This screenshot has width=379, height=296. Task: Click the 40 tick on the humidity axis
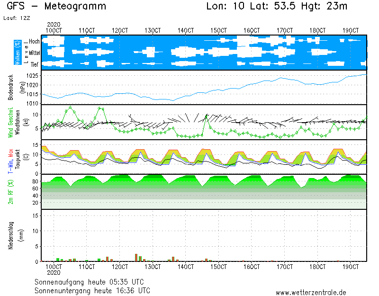tap(35, 196)
